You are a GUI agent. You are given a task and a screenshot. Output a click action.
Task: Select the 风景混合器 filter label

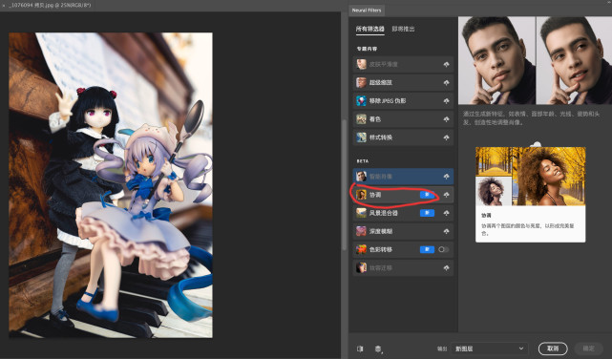click(x=384, y=213)
